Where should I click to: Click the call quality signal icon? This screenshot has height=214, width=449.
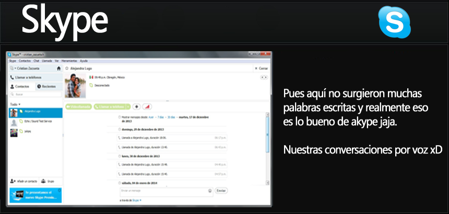(x=147, y=106)
